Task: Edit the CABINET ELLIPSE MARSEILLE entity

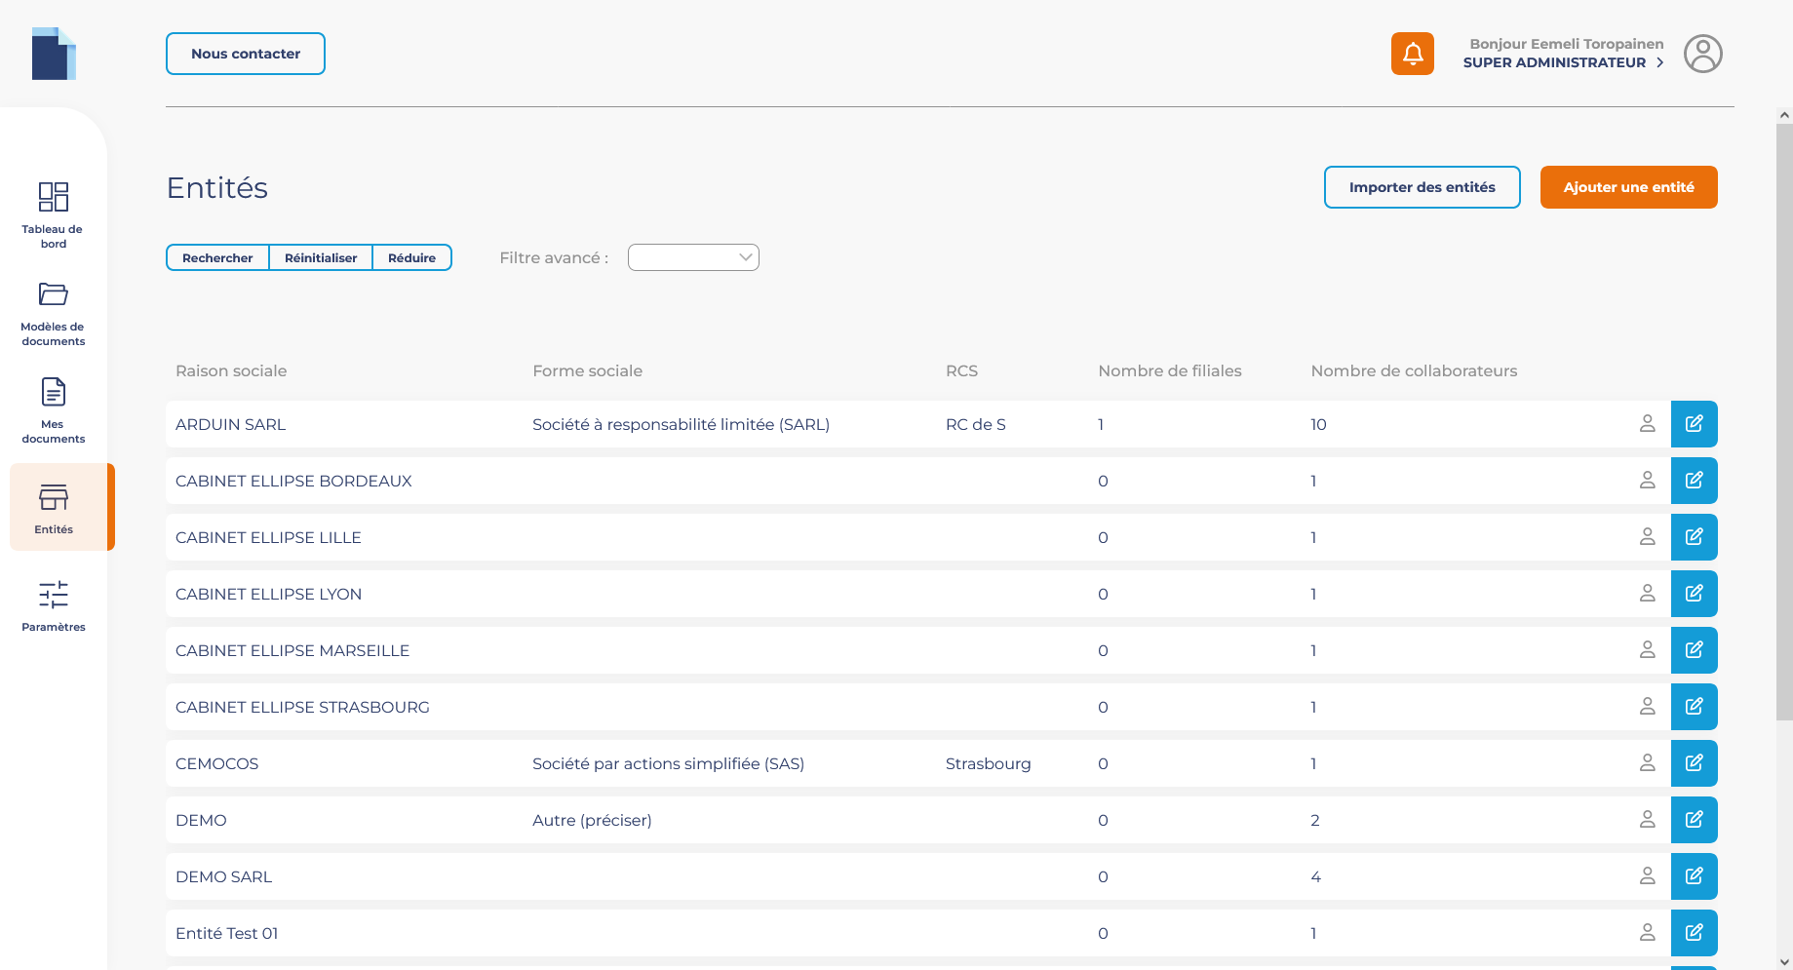Action: point(1694,650)
